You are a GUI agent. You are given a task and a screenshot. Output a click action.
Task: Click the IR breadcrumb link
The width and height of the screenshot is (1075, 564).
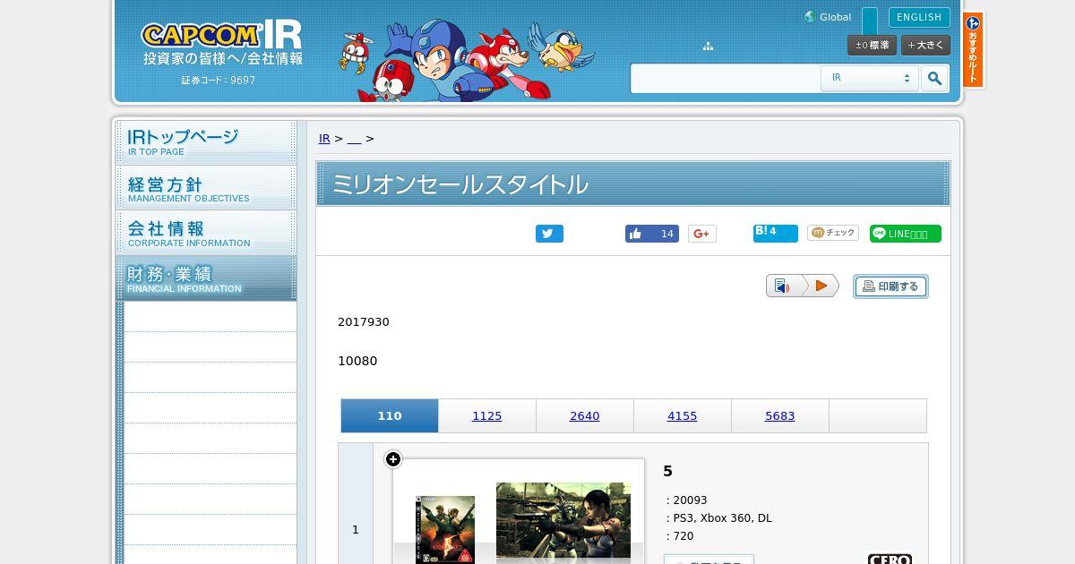(324, 139)
